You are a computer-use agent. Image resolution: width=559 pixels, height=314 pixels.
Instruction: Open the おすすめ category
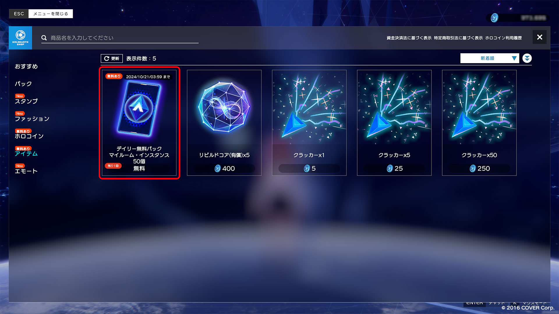26,66
